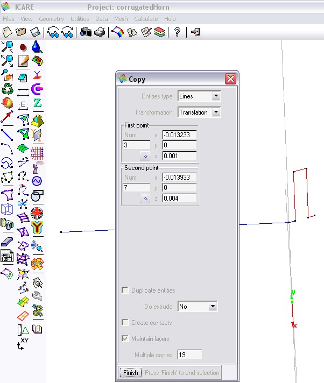Click the open book icon in left toolbar
The width and height of the screenshot is (324, 383).
(37, 329)
